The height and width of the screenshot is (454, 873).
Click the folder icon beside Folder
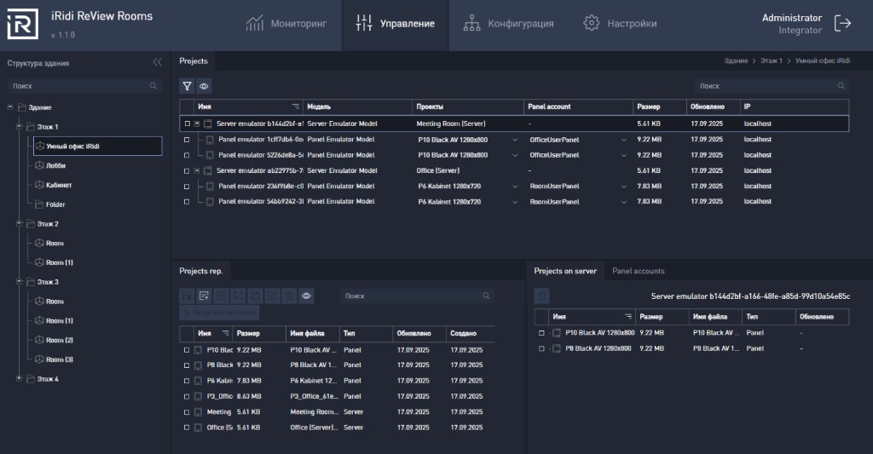tap(39, 204)
